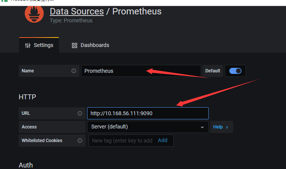
Task: Click the Prometheus flame logo icon
Action: (x=34, y=14)
